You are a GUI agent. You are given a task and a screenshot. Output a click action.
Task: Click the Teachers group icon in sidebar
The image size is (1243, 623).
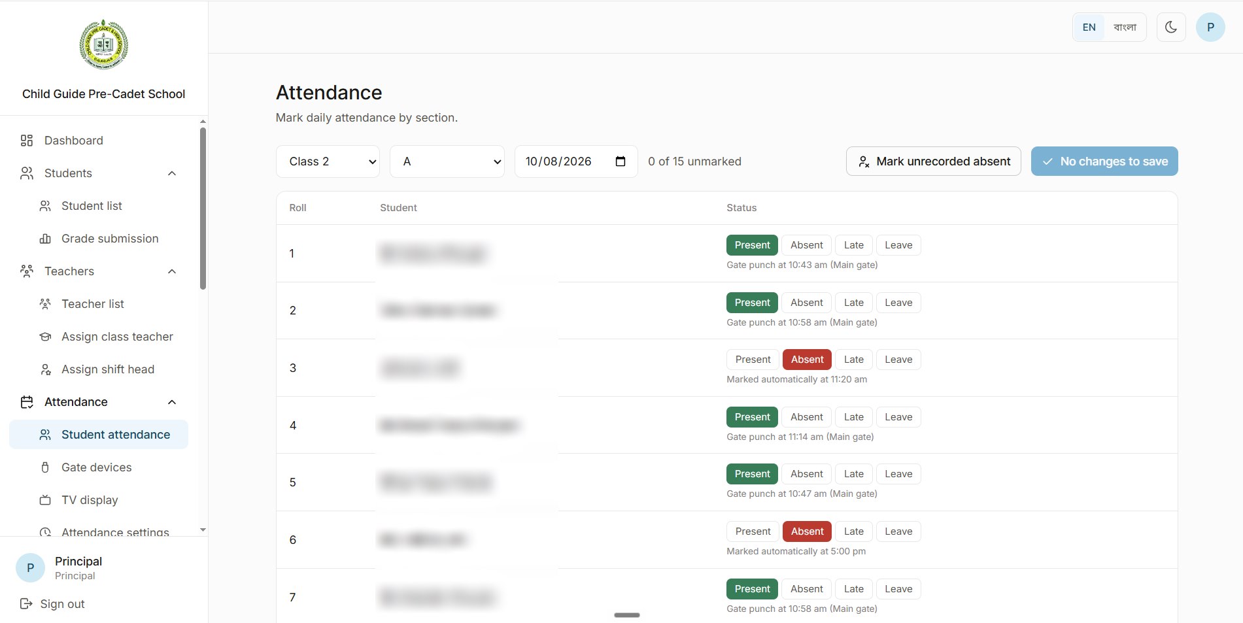(27, 271)
